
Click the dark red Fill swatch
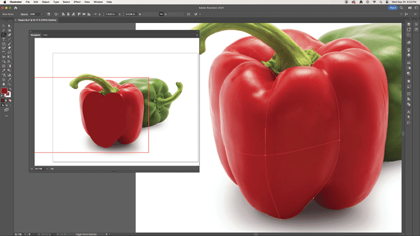click(x=4, y=91)
